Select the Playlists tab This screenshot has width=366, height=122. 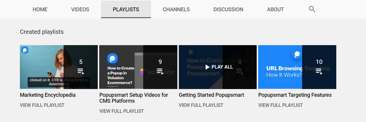(x=126, y=9)
